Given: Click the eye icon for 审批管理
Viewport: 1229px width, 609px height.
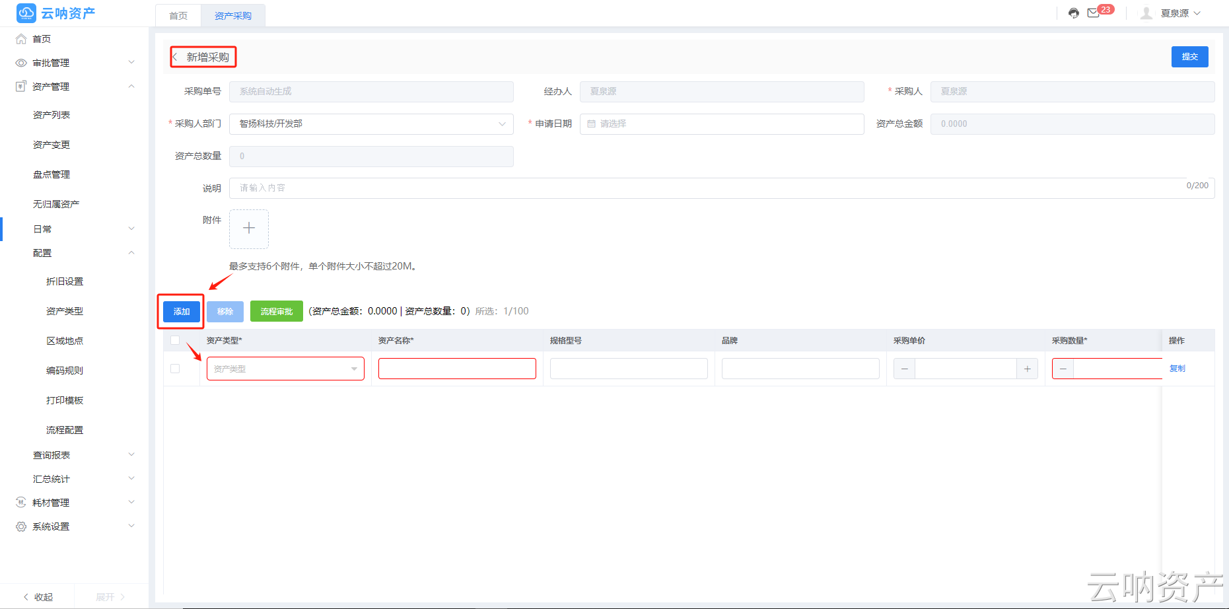Looking at the screenshot, I should click(21, 63).
